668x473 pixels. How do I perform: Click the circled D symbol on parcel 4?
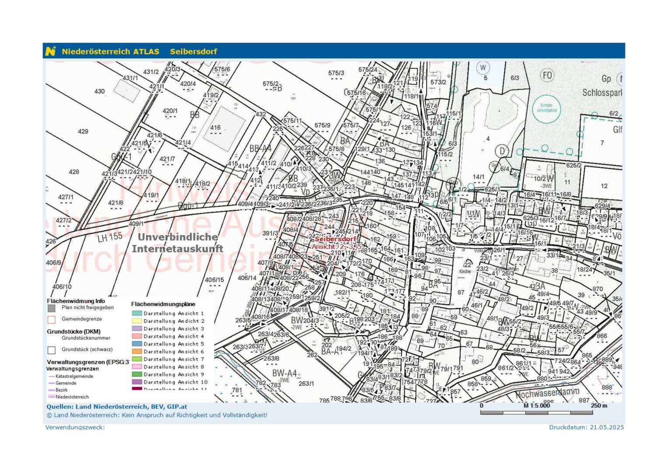[502, 151]
